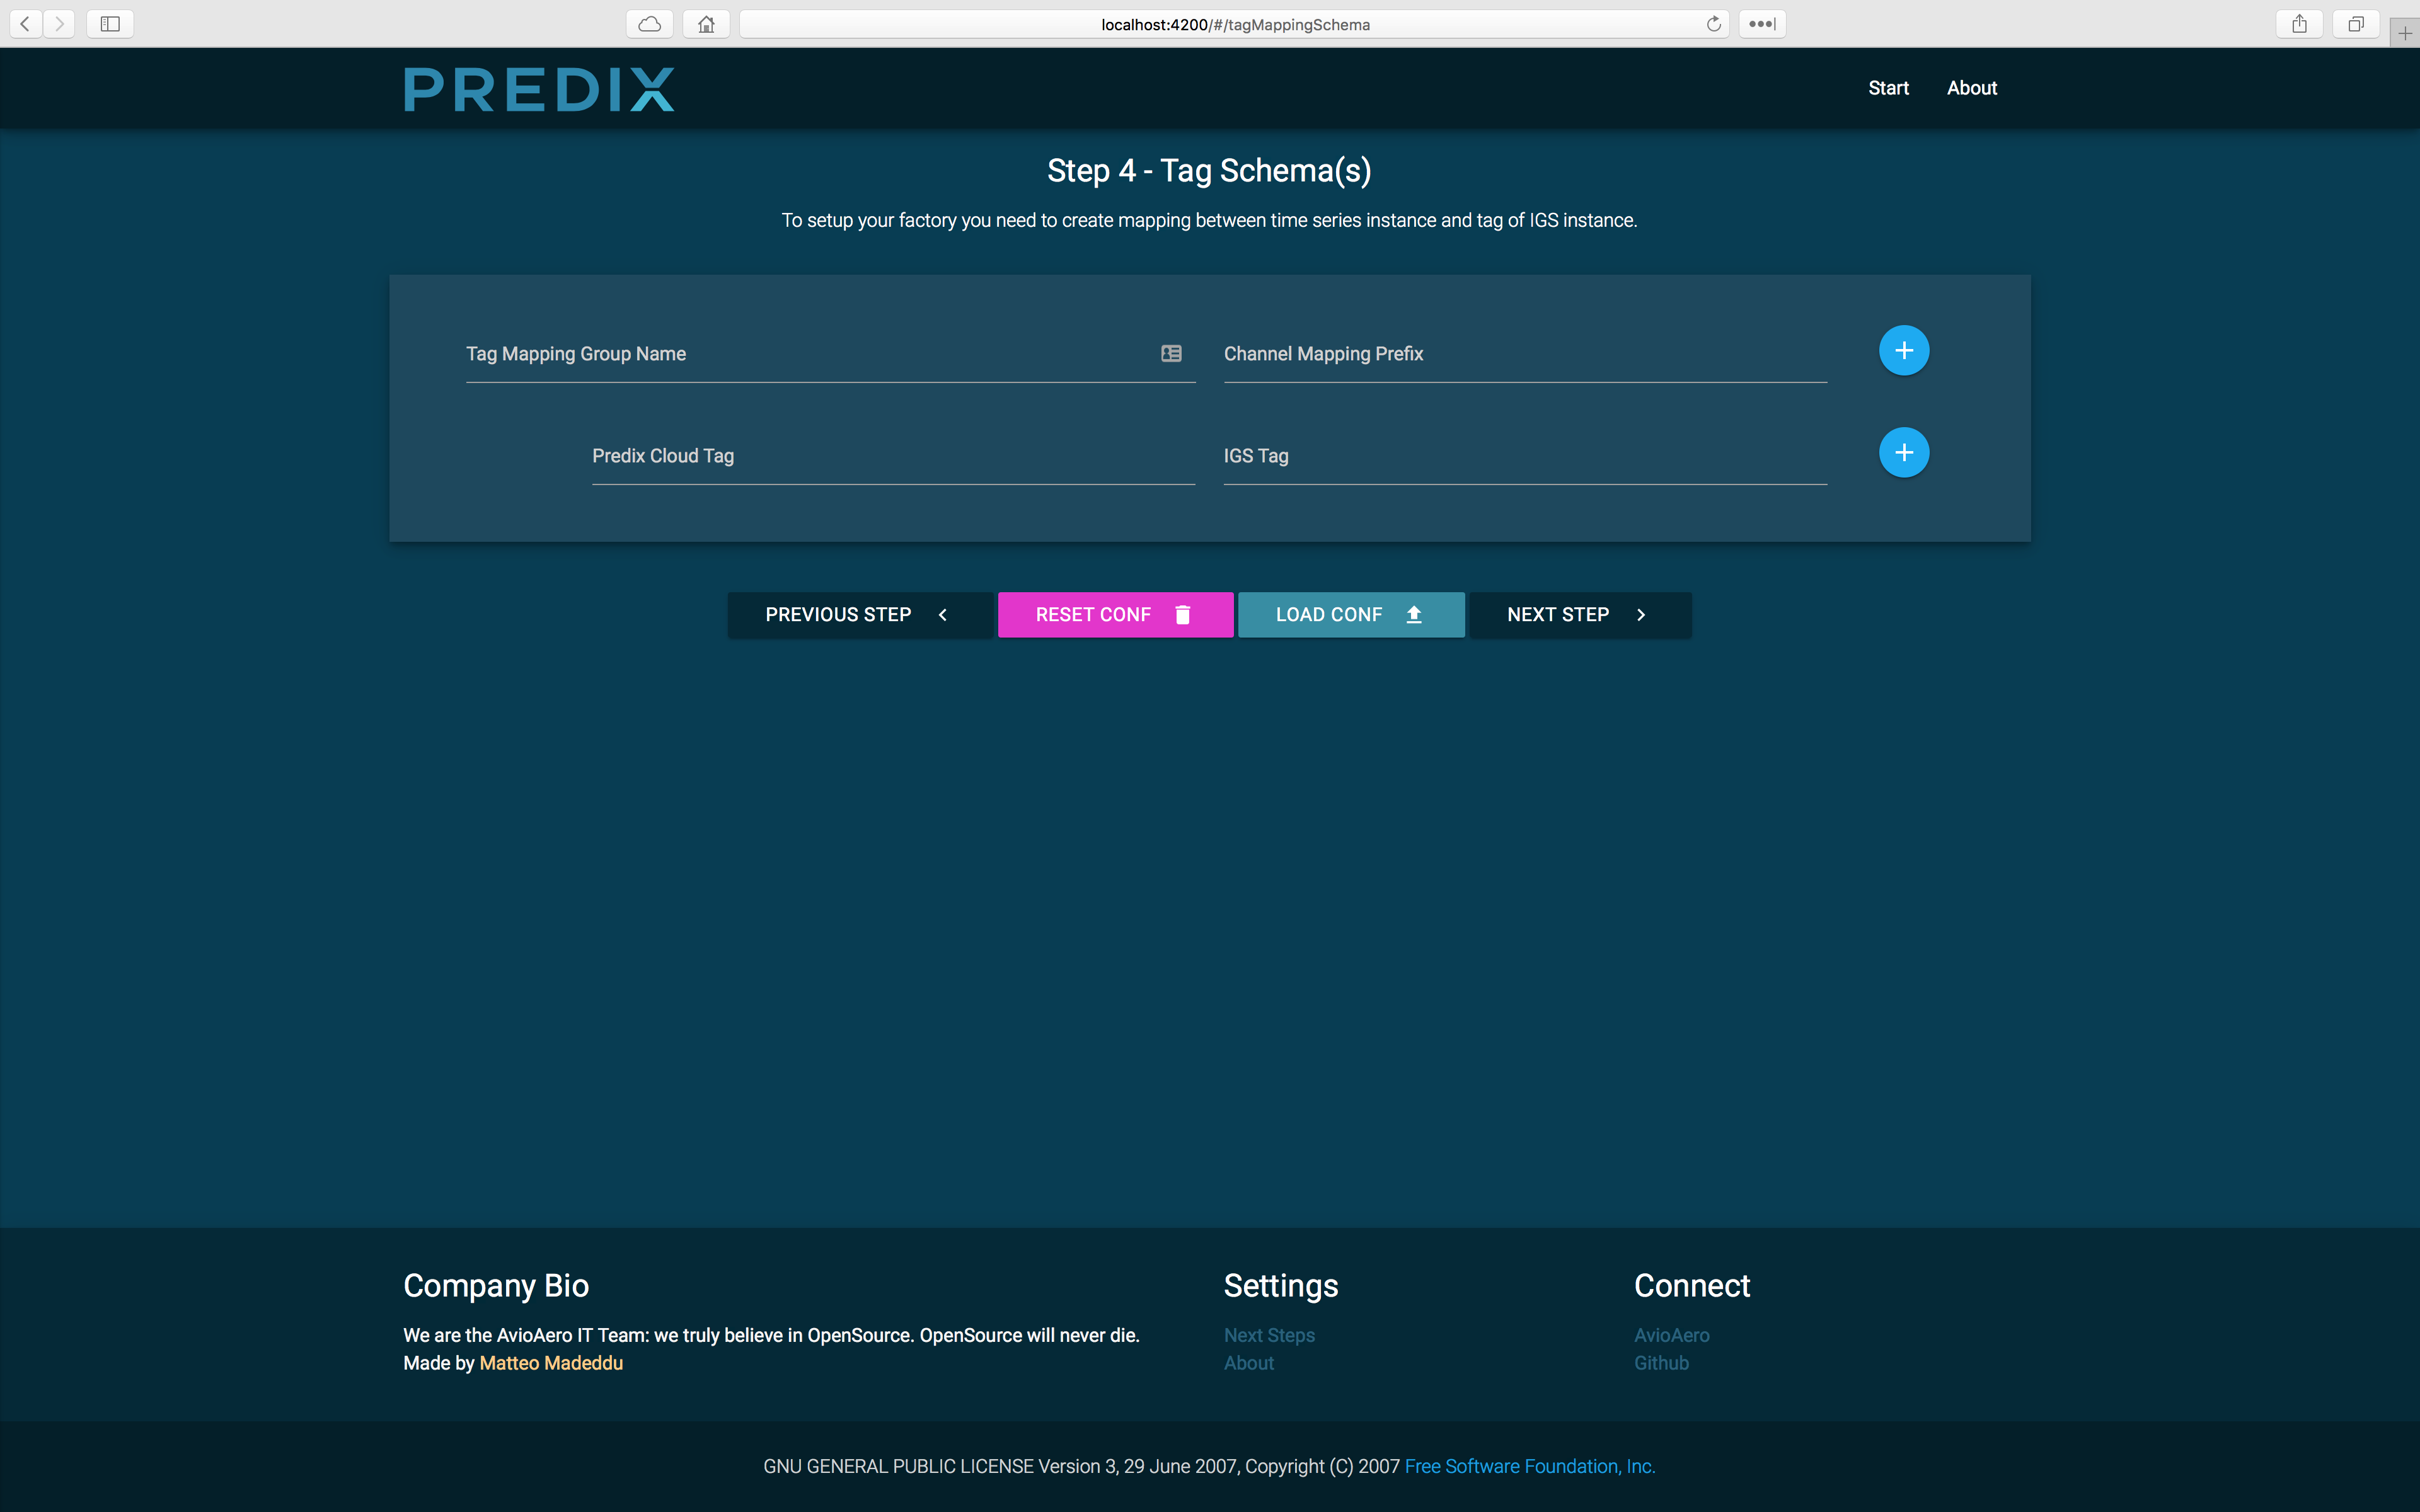Open the Matteo Madeddu link
Viewport: 2420px width, 1512px height.
[x=551, y=1363]
